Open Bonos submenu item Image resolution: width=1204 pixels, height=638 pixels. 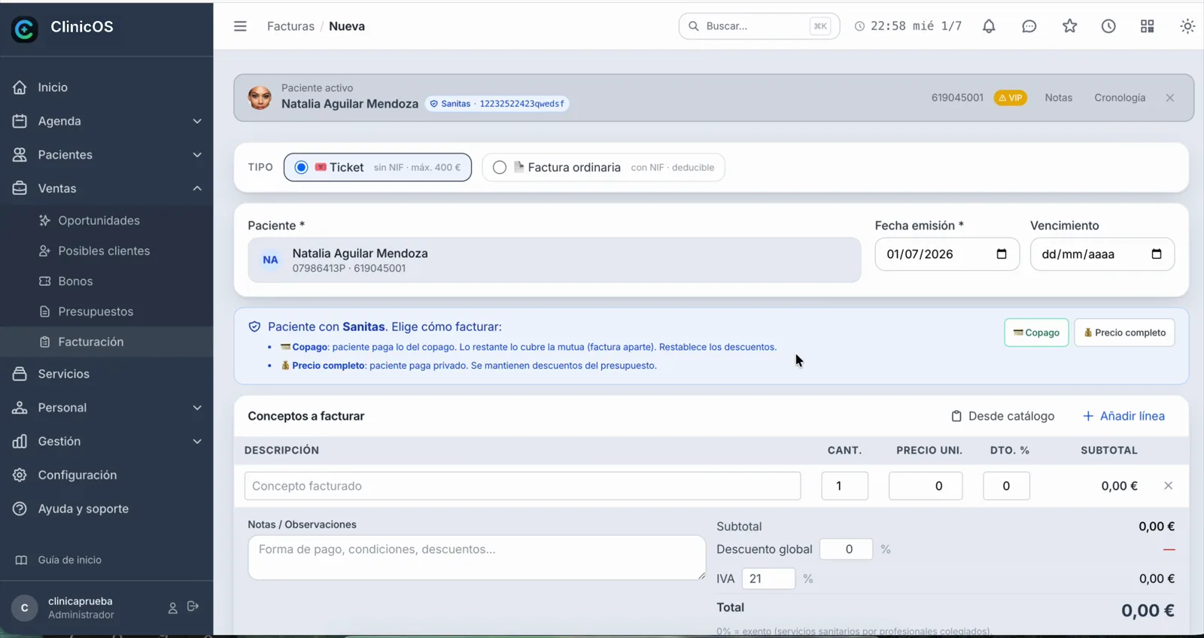[x=106, y=281]
